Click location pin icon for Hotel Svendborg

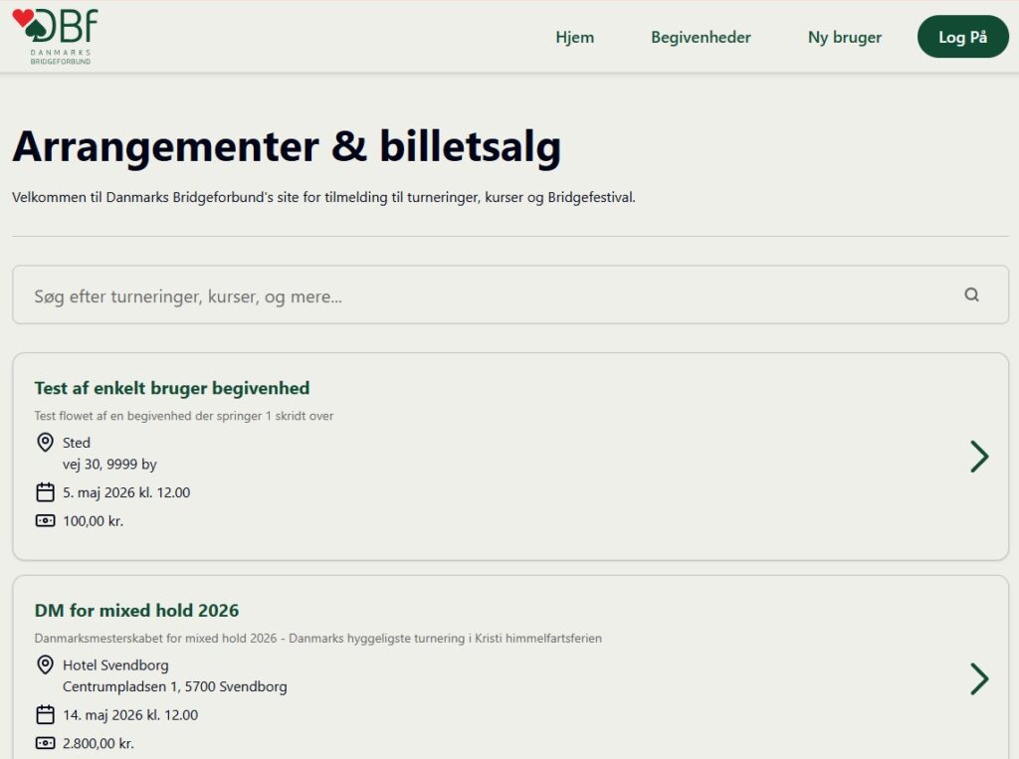click(x=45, y=665)
